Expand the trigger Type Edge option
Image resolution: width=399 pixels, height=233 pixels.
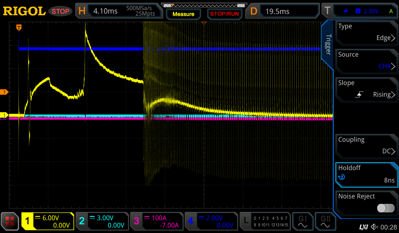pos(366,32)
